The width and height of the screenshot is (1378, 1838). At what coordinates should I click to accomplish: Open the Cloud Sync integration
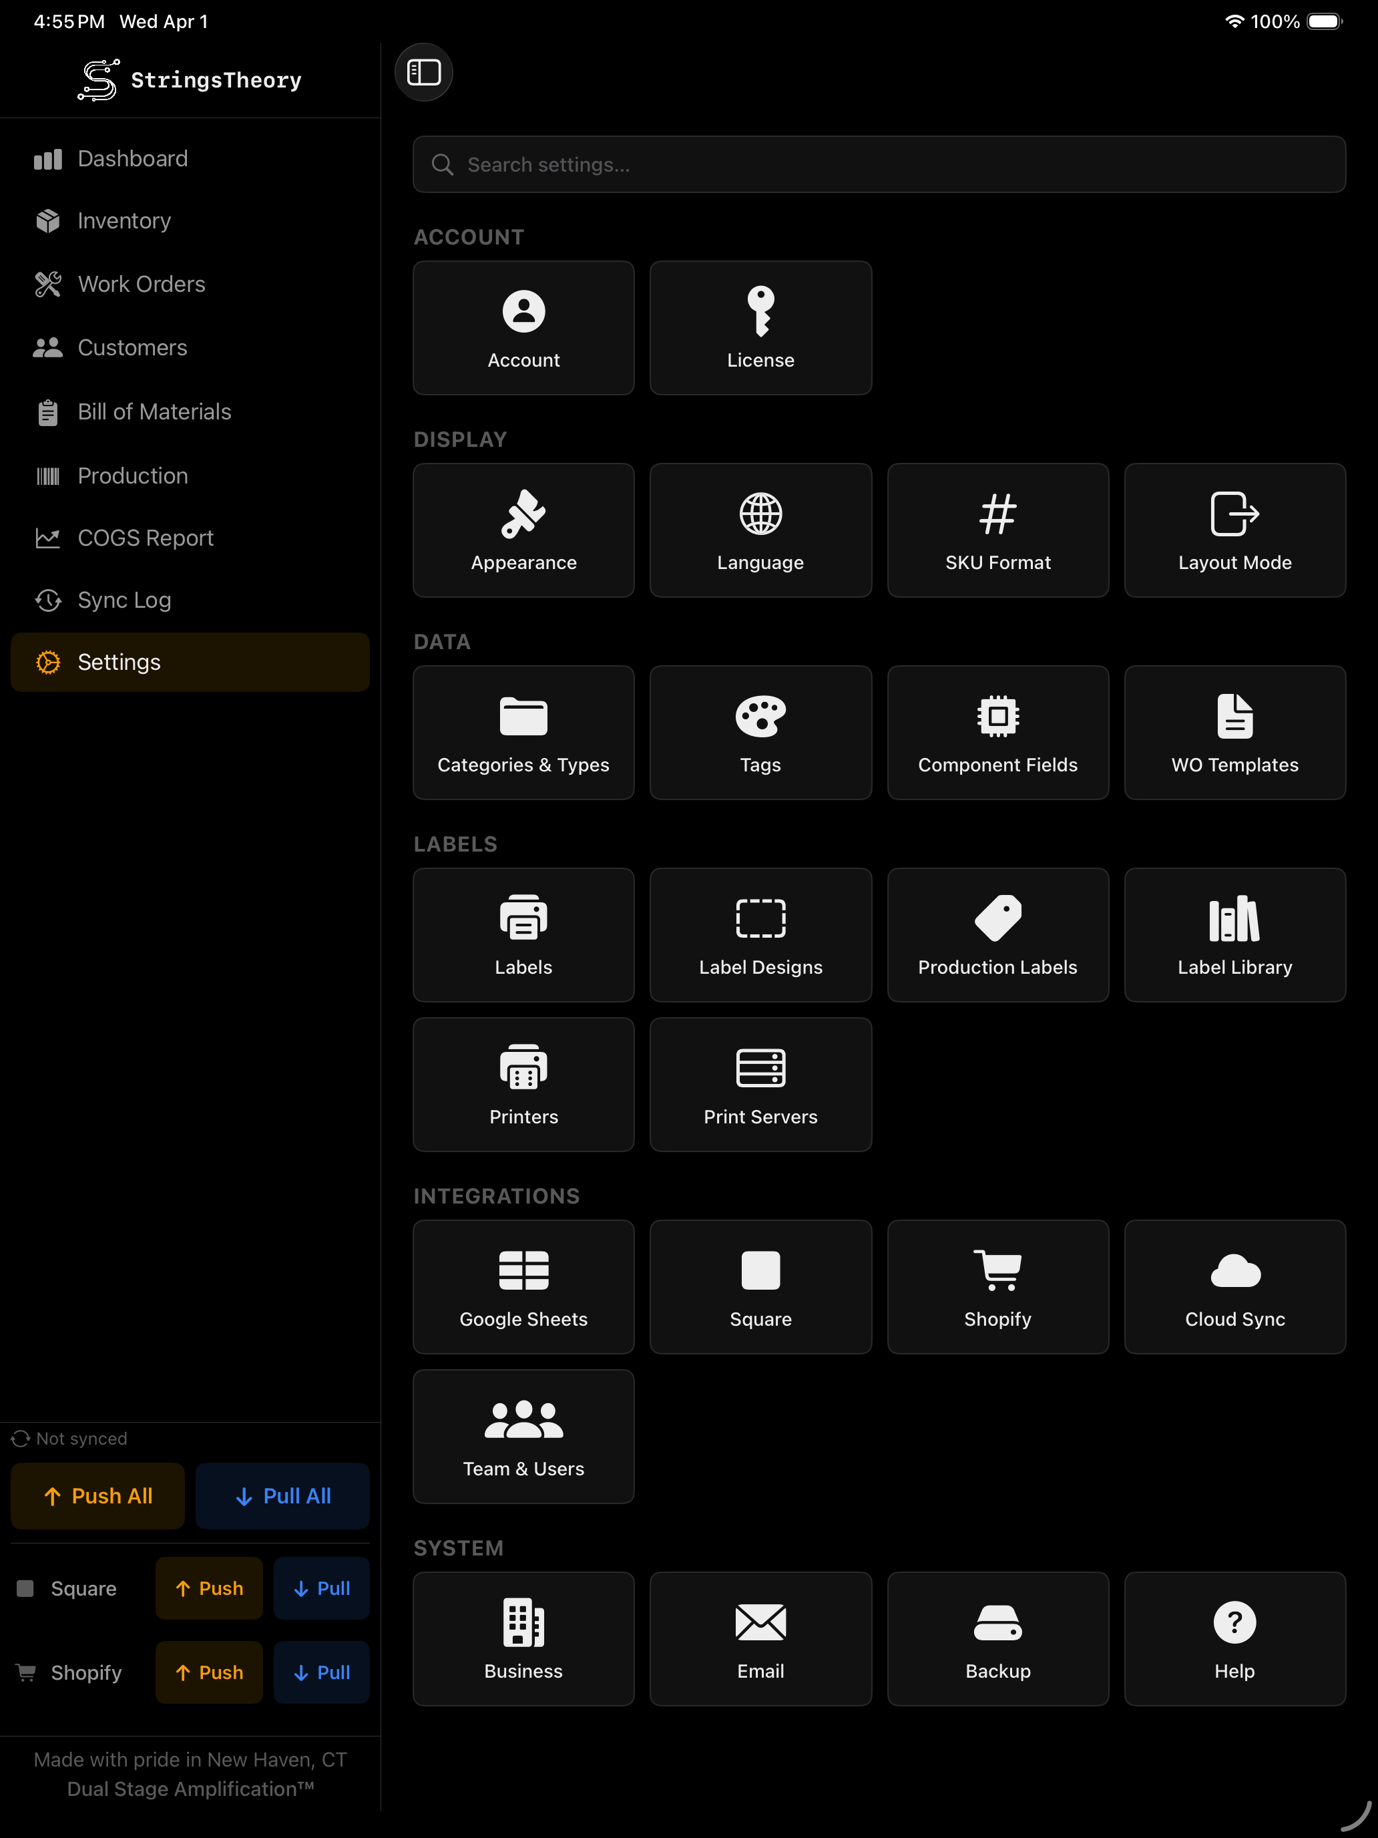(1234, 1286)
